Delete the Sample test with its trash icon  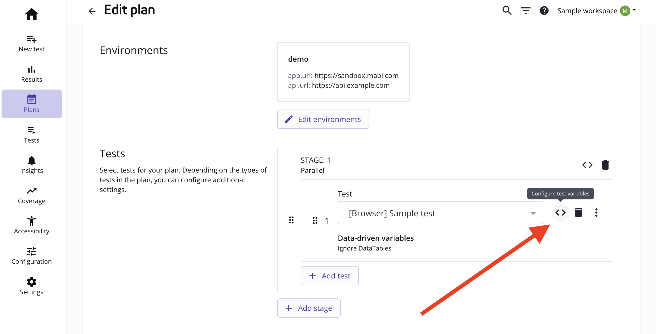(x=578, y=213)
